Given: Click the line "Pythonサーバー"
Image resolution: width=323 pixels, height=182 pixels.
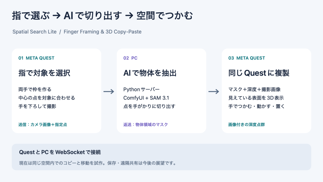Looking at the screenshot, I should 142,89.
